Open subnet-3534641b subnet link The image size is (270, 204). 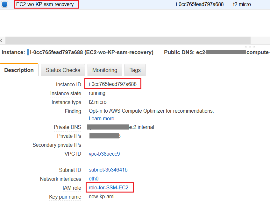(x=108, y=170)
